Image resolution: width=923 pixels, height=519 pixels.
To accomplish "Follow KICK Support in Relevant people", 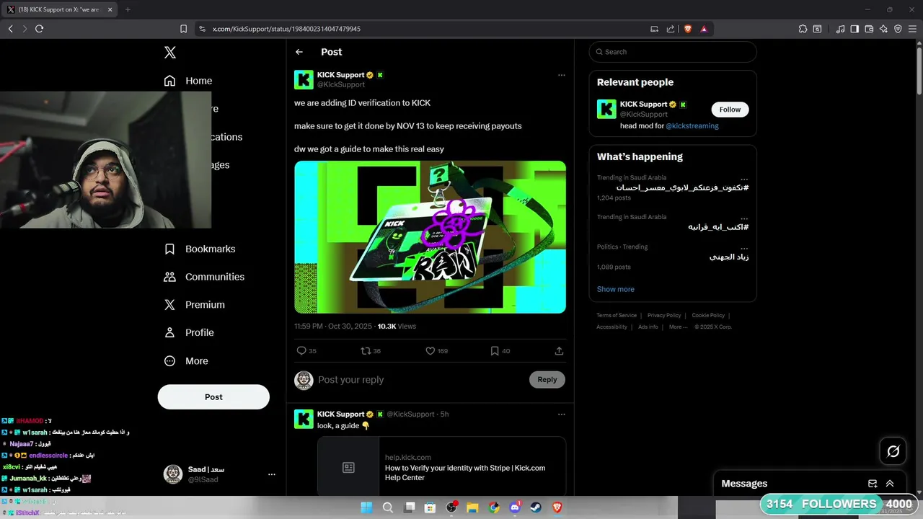I will [730, 110].
